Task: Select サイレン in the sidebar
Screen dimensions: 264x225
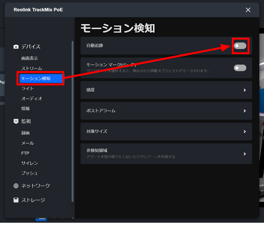Action: 29,163
